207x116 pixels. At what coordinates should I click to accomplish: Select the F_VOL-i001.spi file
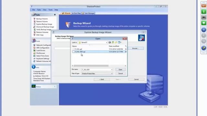coord(99,52)
